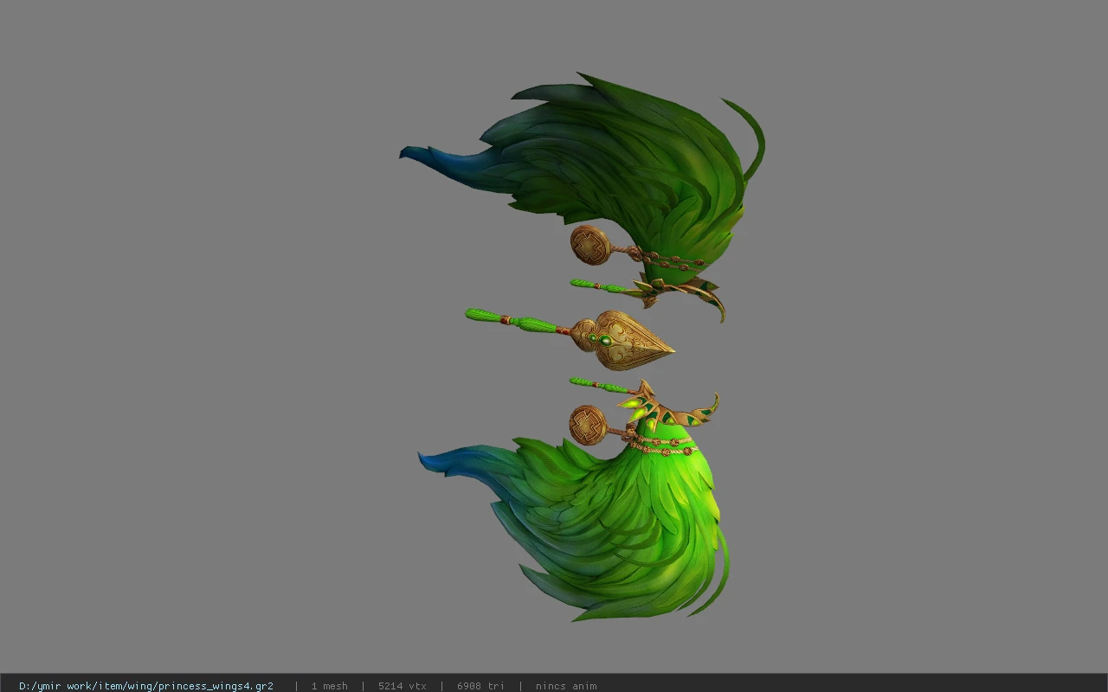The image size is (1108, 692).
Task: Click the 'nincs anim' status entry
Action: [566, 686]
